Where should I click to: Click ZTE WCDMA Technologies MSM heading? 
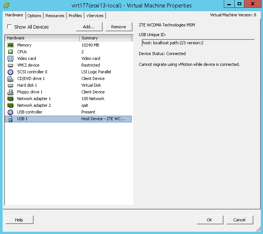[167, 25]
